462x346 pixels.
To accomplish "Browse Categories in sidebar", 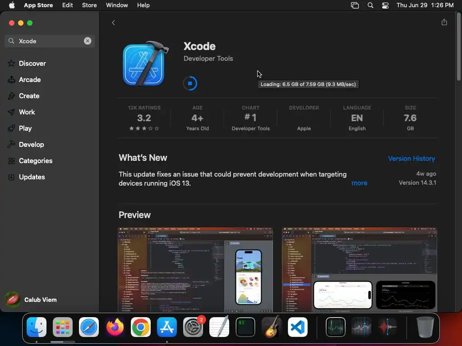I will (x=36, y=161).
